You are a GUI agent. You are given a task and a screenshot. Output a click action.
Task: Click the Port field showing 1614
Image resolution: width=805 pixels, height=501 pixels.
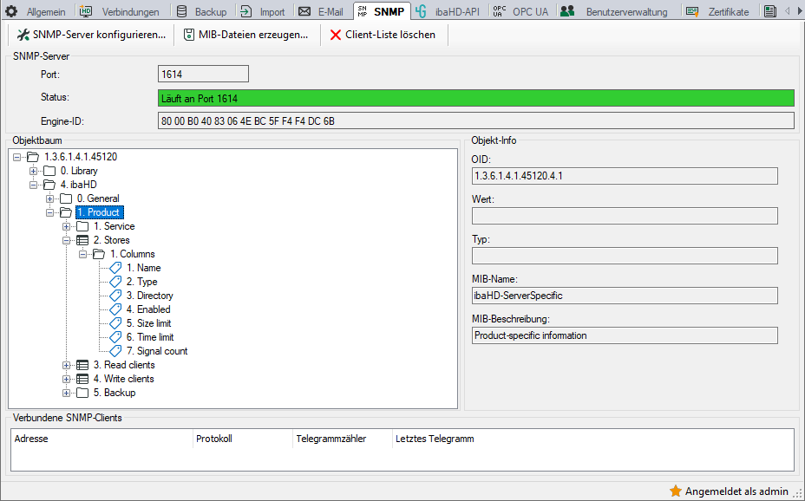pyautogui.click(x=203, y=74)
